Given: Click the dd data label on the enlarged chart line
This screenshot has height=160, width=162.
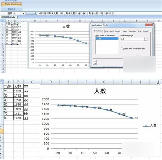Looking at the screenshot, I should pyautogui.click(x=100, y=108).
